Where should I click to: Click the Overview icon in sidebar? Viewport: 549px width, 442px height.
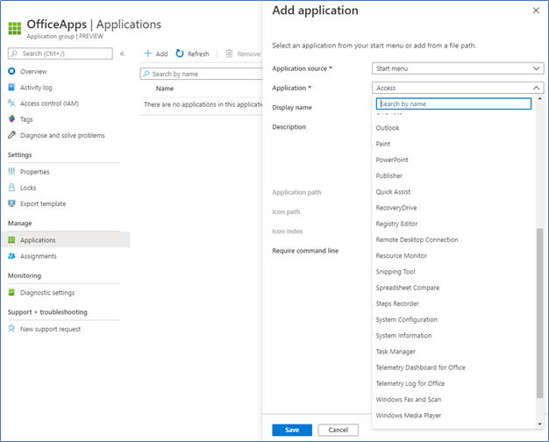[11, 71]
